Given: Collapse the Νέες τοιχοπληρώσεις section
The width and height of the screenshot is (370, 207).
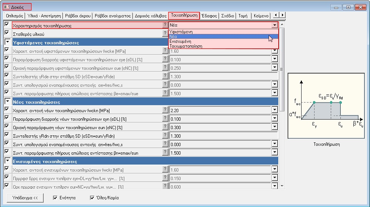Looking at the screenshot, I should pyautogui.click(x=7, y=101).
